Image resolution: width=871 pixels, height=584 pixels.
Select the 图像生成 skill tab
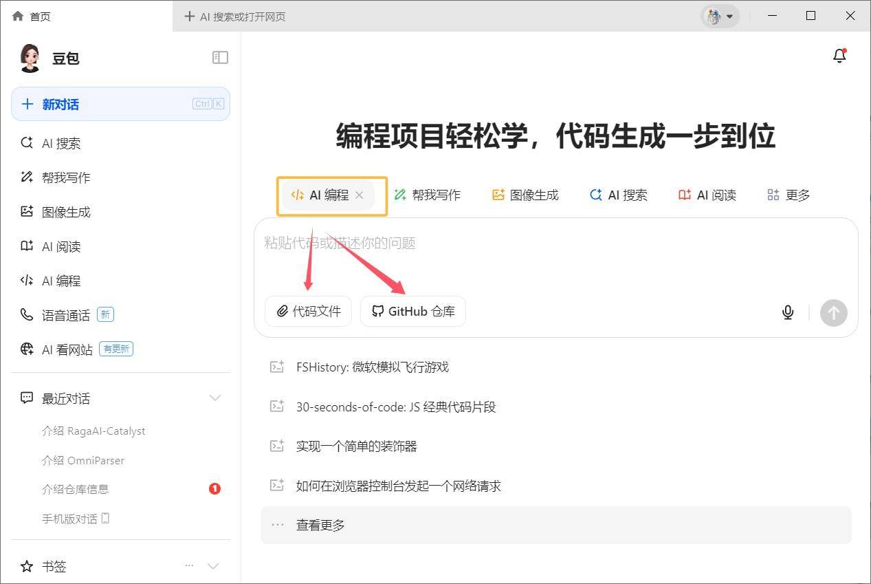(x=525, y=195)
